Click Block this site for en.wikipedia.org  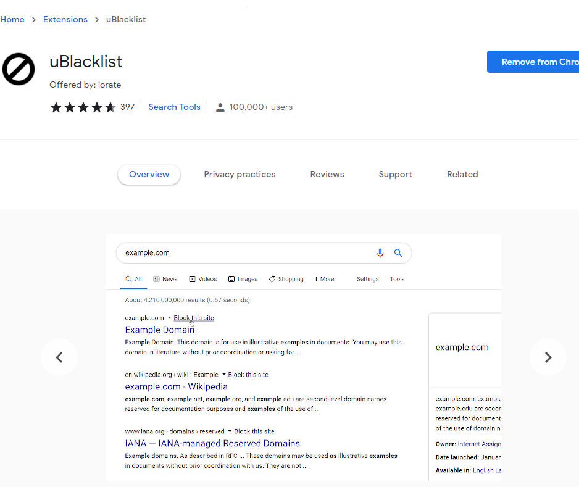(x=248, y=375)
